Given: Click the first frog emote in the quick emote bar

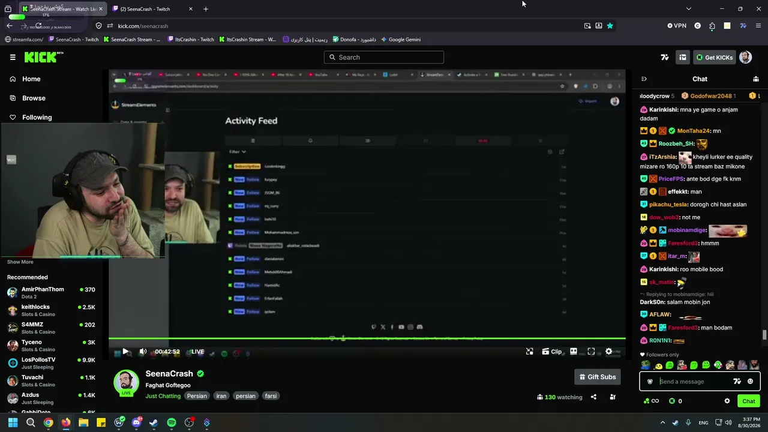Looking at the screenshot, I should point(646,365).
